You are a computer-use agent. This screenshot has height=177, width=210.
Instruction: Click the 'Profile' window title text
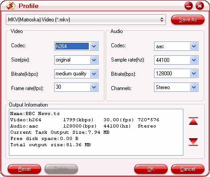pos(28,6)
